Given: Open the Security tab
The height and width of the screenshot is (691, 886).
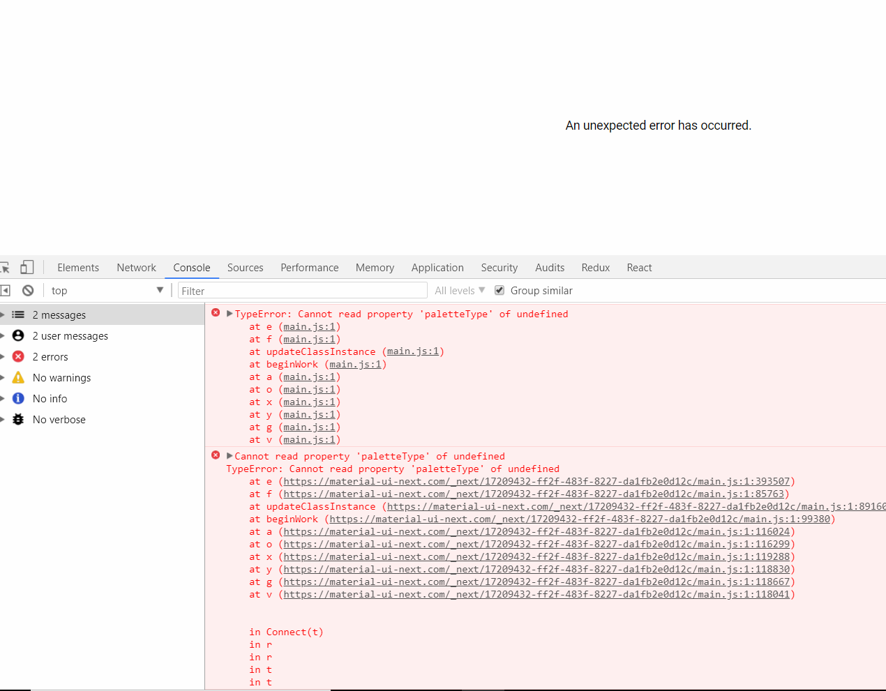Looking at the screenshot, I should (x=500, y=268).
